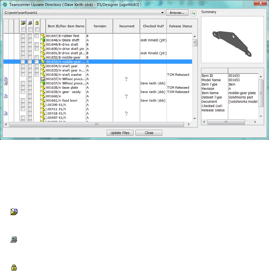Click Dave Keith (dck) in 001661/A-food bowl row
The width and height of the screenshot is (269, 271).
(153, 100)
